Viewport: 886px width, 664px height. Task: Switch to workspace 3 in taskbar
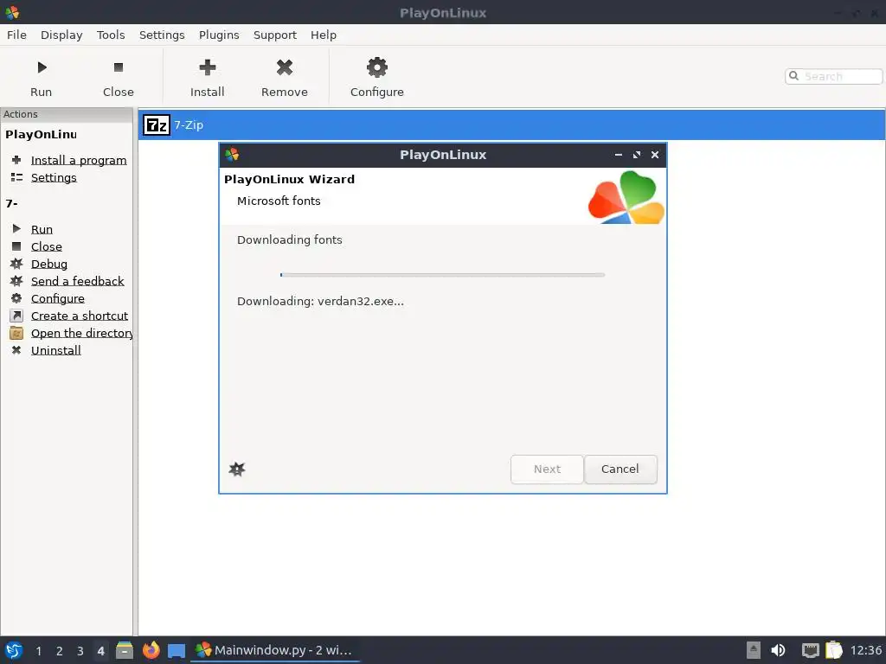pos(80,650)
